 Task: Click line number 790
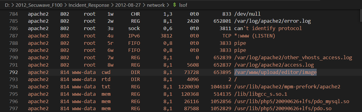tap(13, 58)
